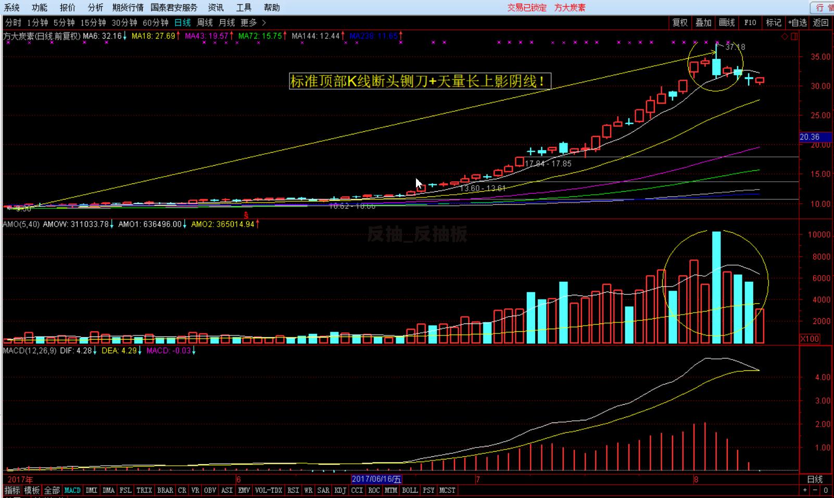Viewport: 834px width, 498px height.
Task: Open the 系统 menu
Action: click(12, 7)
